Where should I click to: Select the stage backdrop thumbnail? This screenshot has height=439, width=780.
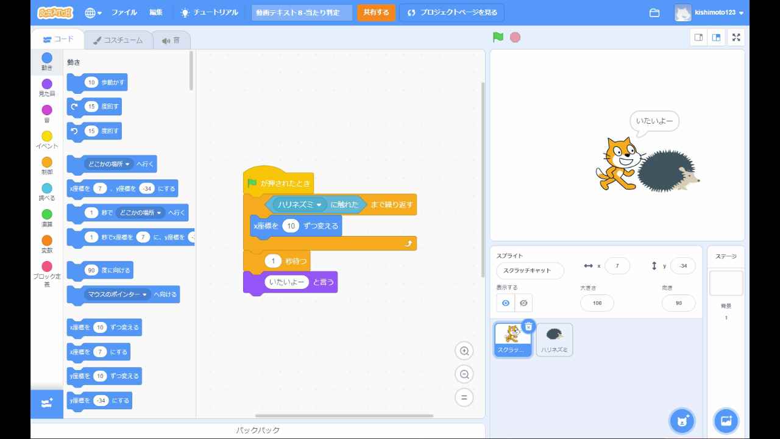(726, 284)
